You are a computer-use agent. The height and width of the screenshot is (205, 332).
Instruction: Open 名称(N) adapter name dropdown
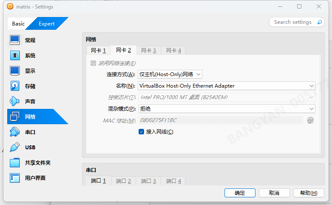(x=226, y=86)
